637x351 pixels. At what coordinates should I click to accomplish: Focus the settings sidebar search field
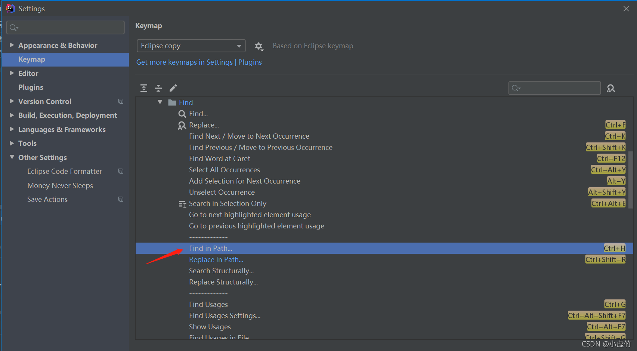point(65,27)
